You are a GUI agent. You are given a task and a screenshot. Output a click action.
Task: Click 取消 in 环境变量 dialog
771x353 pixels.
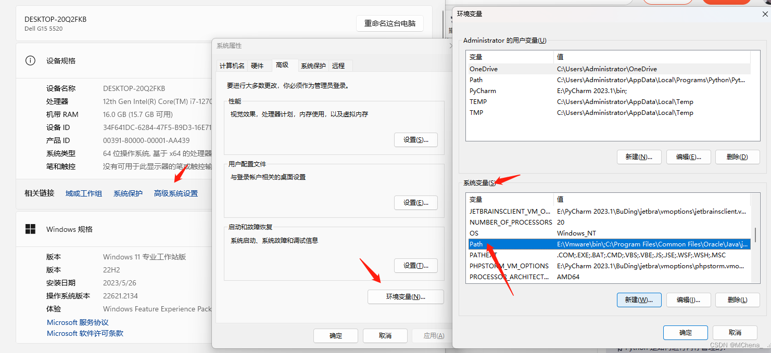[735, 333]
